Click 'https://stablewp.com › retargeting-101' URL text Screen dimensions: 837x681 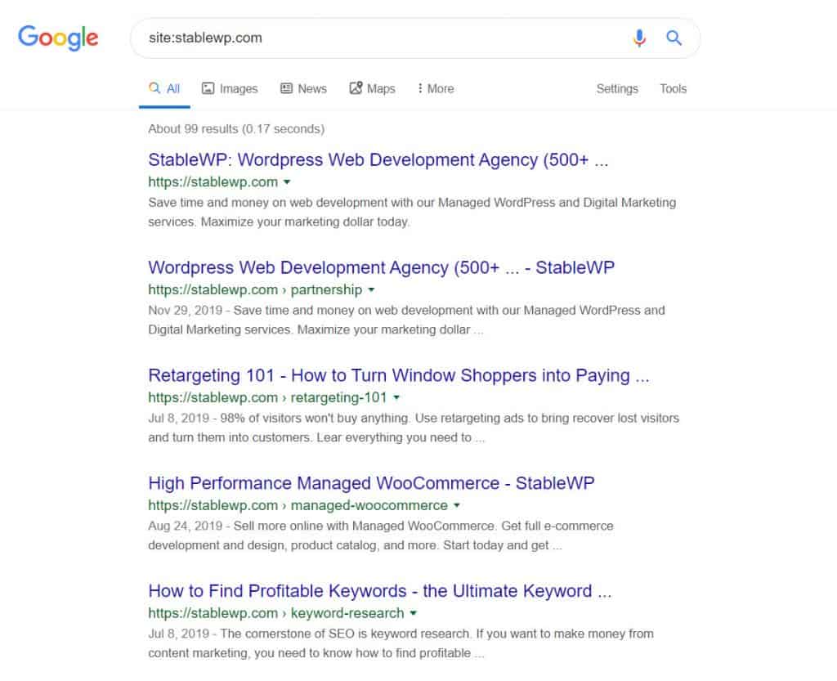click(267, 397)
